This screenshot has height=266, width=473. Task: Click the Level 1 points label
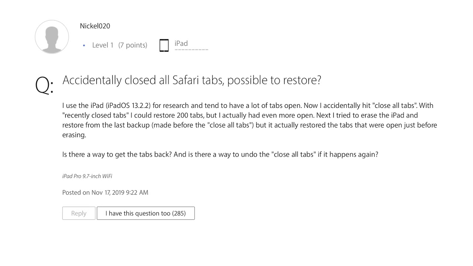(119, 45)
